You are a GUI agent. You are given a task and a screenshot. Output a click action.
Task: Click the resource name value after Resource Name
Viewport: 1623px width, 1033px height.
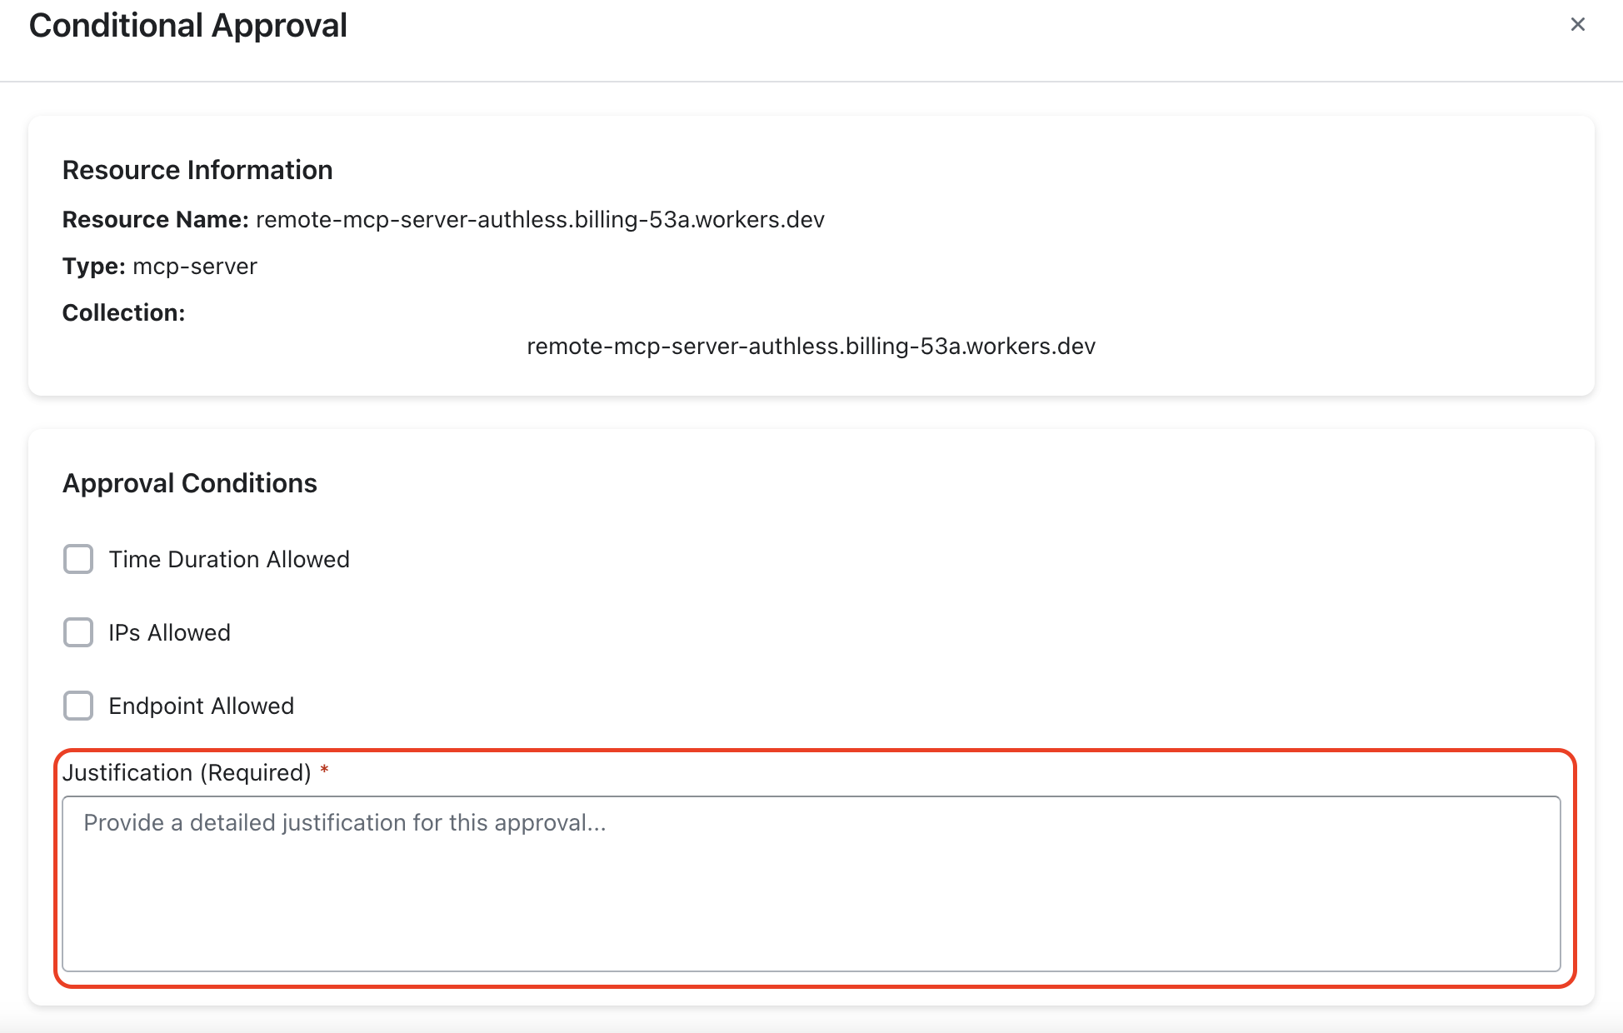(x=540, y=219)
